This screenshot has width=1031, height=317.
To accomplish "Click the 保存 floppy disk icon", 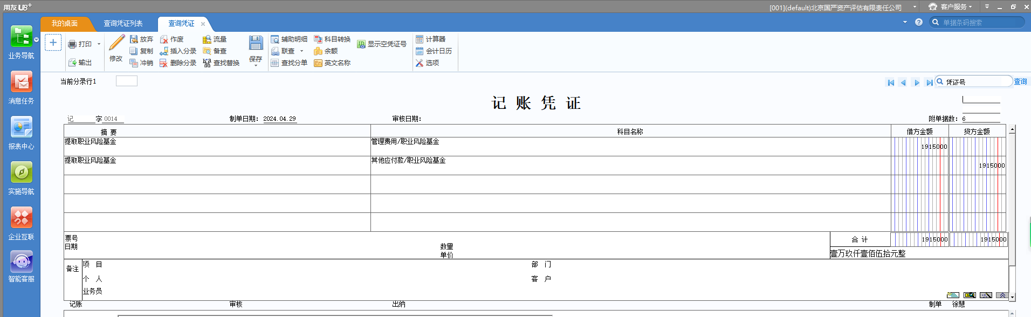I will click(256, 43).
